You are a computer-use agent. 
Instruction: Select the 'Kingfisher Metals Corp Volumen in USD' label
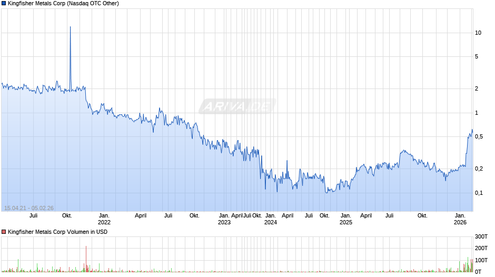point(58,232)
